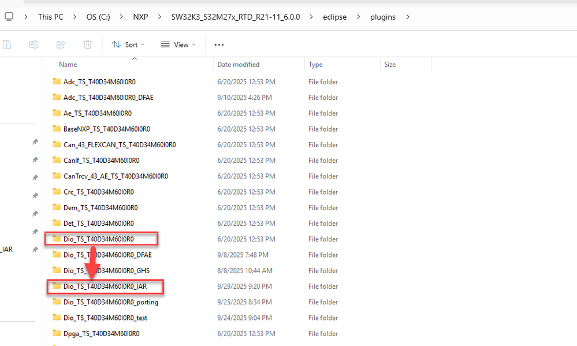Select folder Det_TS_T40D34M60I0R0
This screenshot has height=346, width=577.
tap(99, 224)
